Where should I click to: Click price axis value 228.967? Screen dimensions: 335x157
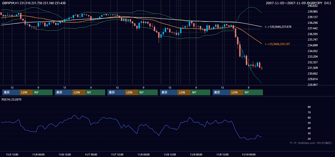[x=312, y=85]
